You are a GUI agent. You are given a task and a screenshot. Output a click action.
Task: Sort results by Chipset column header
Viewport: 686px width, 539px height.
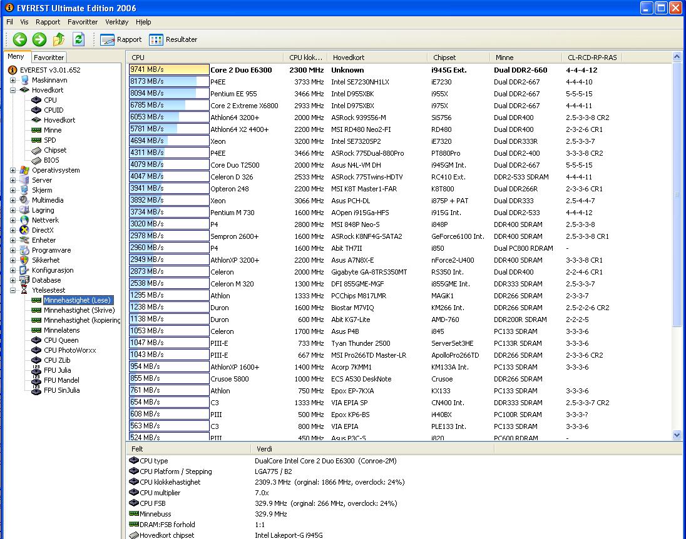point(459,58)
